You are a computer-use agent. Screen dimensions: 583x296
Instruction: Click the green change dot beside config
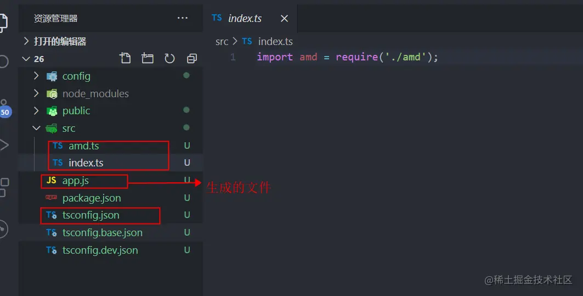point(186,75)
